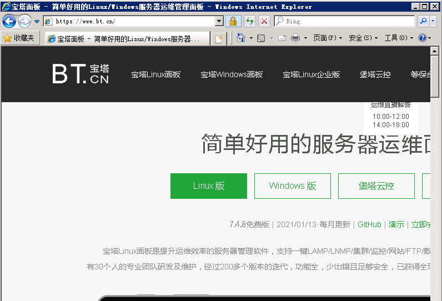The width and height of the screenshot is (442, 301).
Task: Open the 页面(P) menu
Action: pyautogui.click(x=328, y=38)
